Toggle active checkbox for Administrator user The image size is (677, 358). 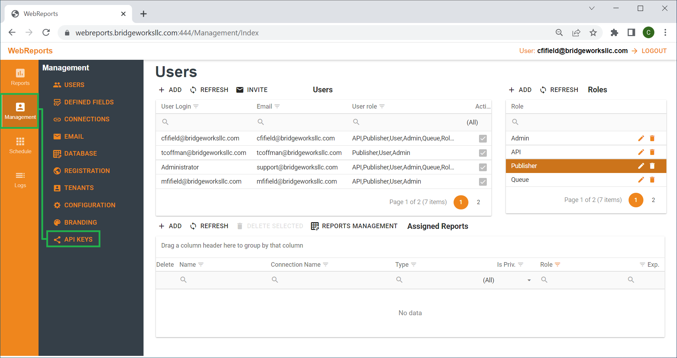click(483, 167)
